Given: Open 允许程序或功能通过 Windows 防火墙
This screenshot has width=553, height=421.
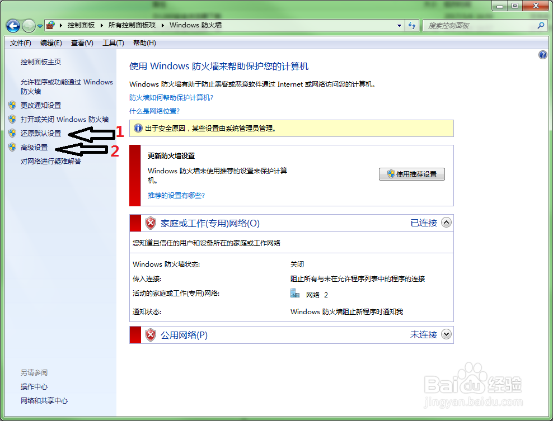Looking at the screenshot, I should click(67, 86).
